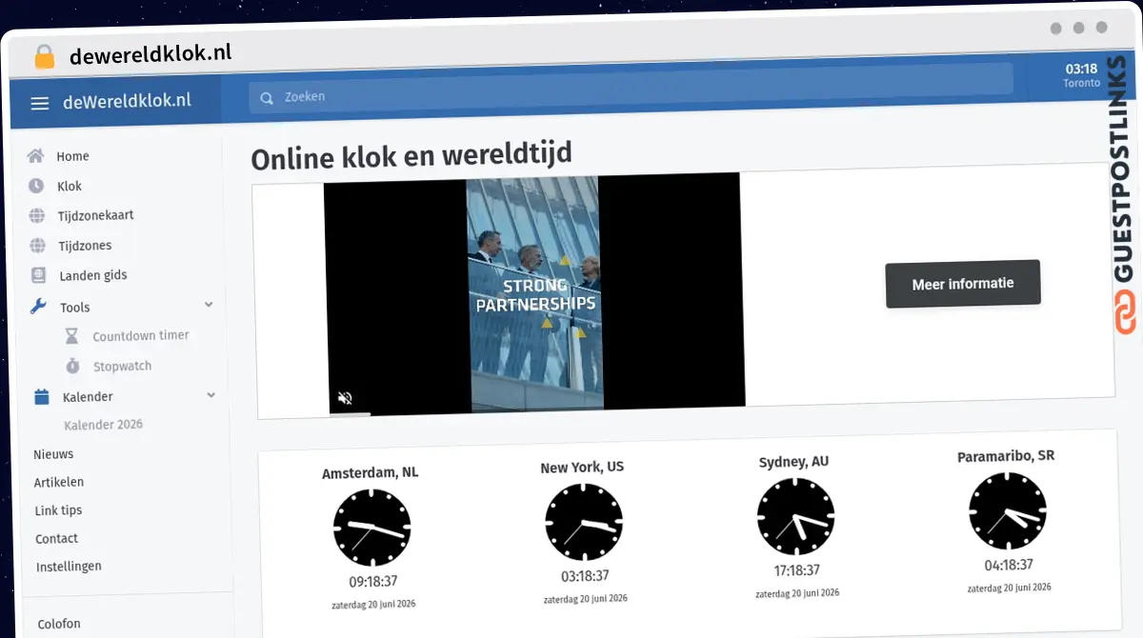Image resolution: width=1143 pixels, height=638 pixels.
Task: Open Kalender 2026
Action: click(103, 425)
